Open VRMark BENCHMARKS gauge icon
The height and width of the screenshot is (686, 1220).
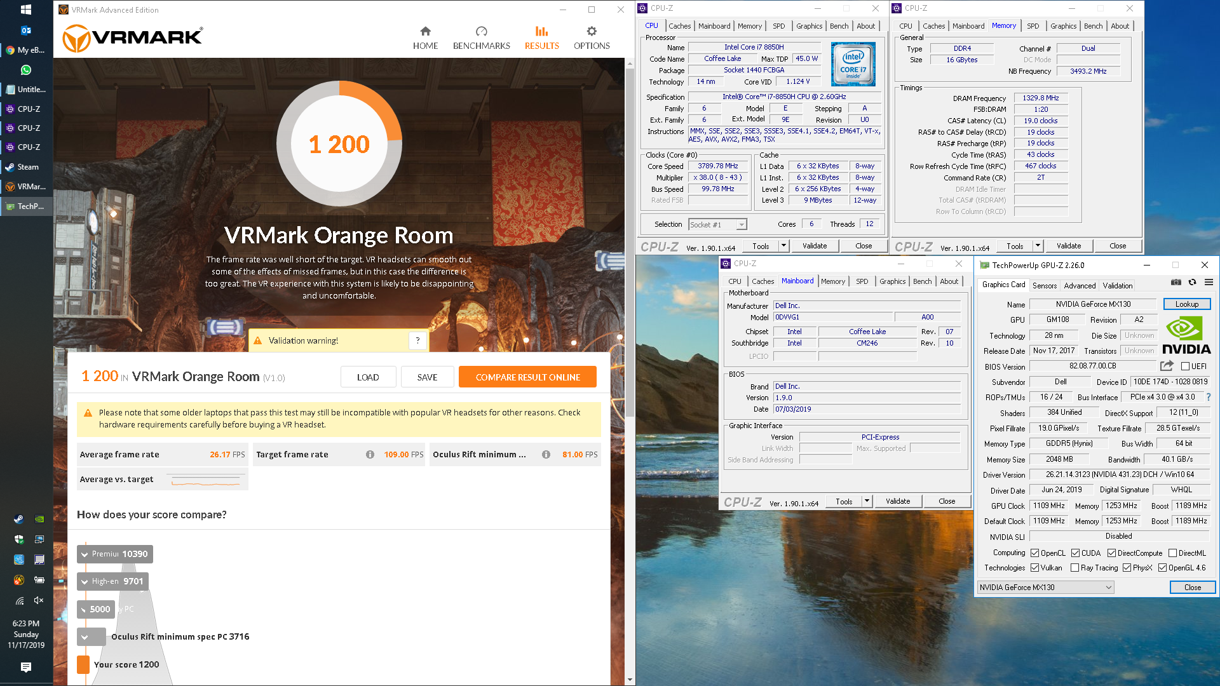pos(481,31)
